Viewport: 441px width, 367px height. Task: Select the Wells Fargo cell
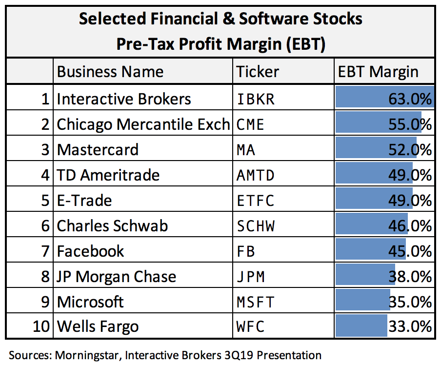click(x=143, y=326)
